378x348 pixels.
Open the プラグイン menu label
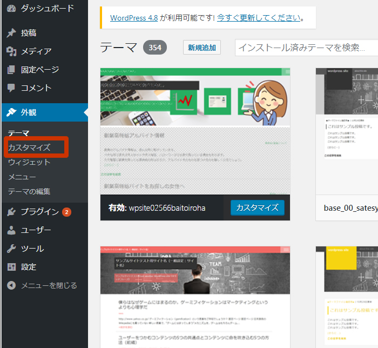click(40, 212)
